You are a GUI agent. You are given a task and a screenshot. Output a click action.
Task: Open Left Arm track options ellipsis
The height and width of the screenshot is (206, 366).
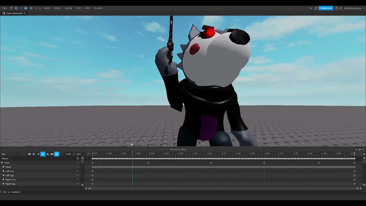[x=77, y=171]
